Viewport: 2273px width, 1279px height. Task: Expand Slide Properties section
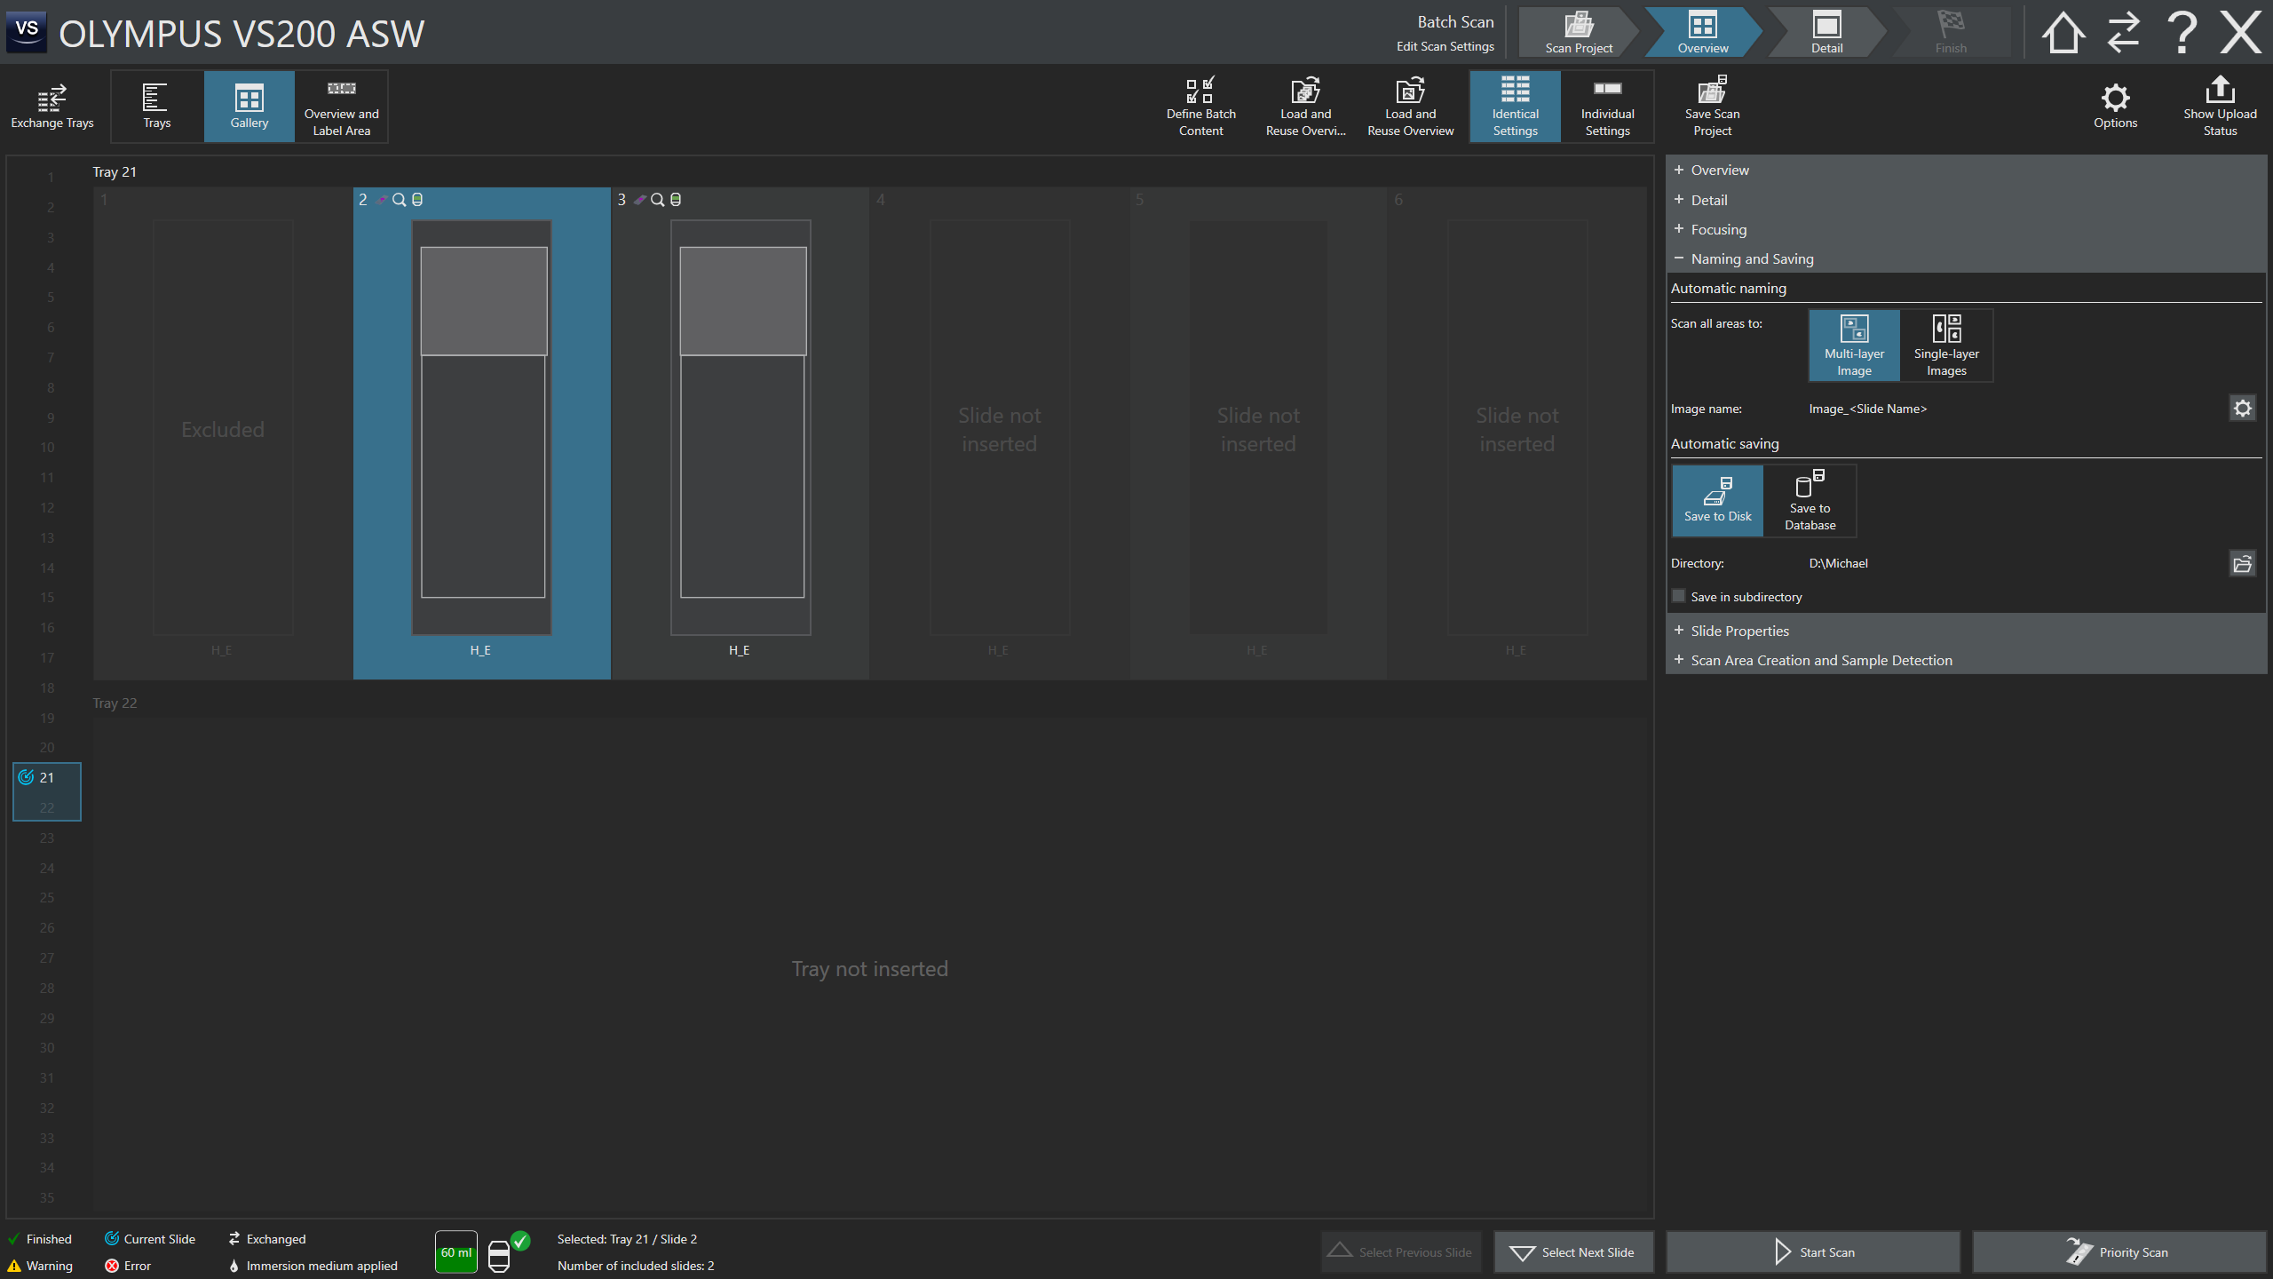(x=1739, y=631)
